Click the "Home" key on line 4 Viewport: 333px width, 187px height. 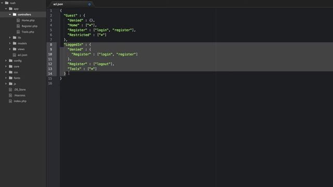(x=73, y=25)
